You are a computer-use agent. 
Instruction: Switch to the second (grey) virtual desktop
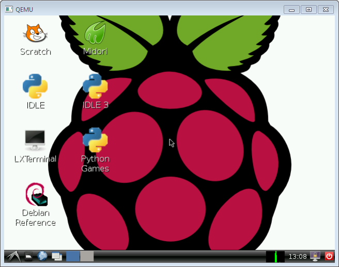(x=87, y=256)
